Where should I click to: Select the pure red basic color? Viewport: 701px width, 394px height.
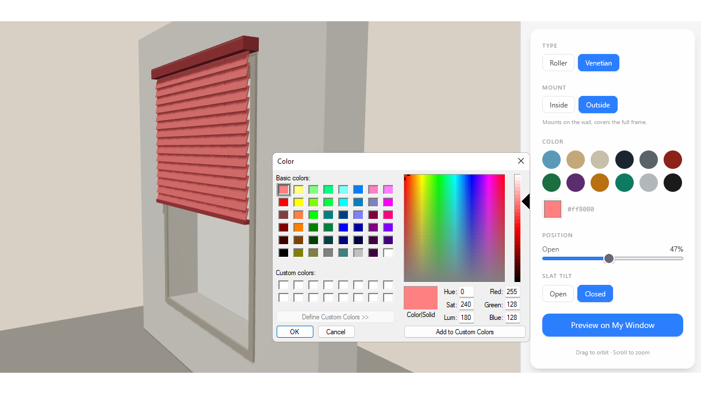[284, 202]
